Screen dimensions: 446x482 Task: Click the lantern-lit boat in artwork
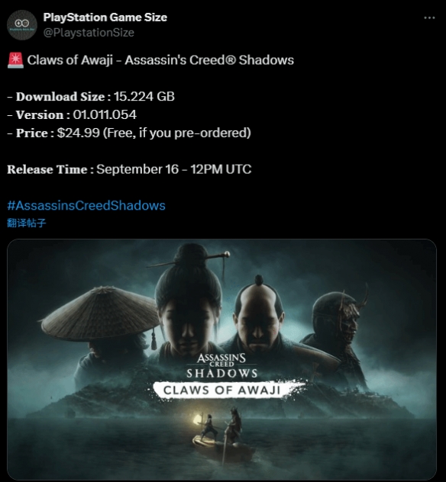click(x=221, y=436)
